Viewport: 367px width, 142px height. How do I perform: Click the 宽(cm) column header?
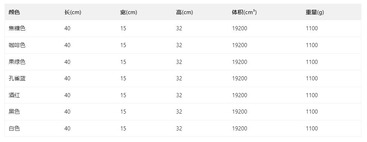(129, 12)
